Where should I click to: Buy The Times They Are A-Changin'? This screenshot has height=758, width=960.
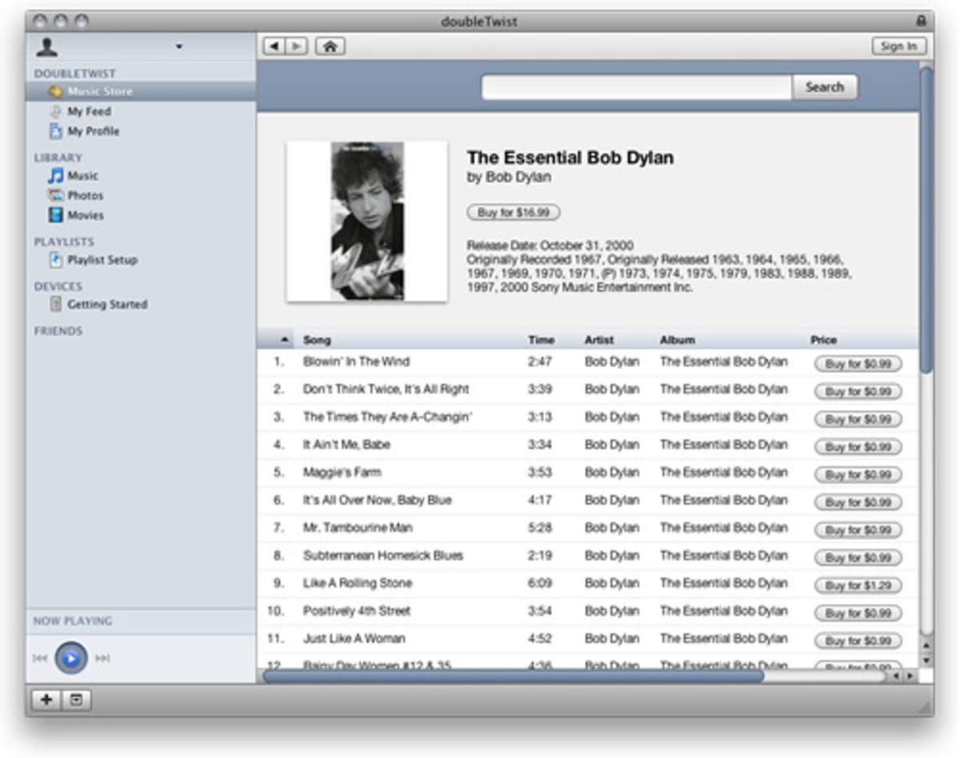(x=858, y=420)
